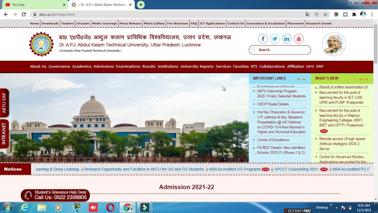Go back using the browser back arrow
Screen dimensions: 378x213
pos(6,14)
